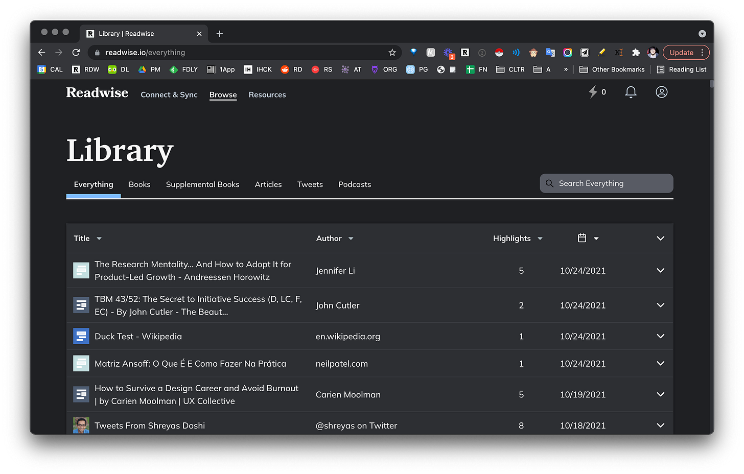This screenshot has width=744, height=474.
Task: Click the article icon for TBM 43/52 row
Action: click(81, 305)
